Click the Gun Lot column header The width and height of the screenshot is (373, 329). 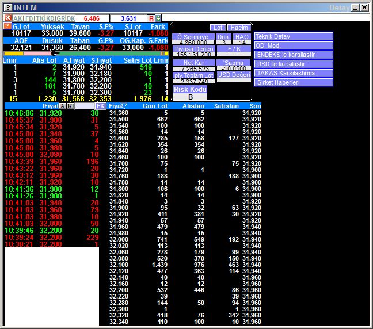coord(155,106)
